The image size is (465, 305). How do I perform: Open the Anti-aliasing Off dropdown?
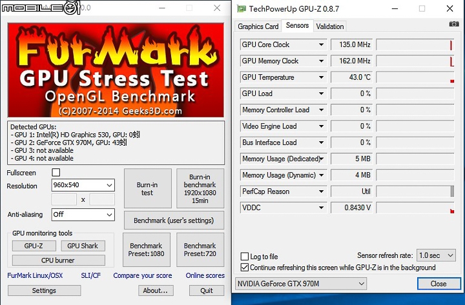click(83, 215)
